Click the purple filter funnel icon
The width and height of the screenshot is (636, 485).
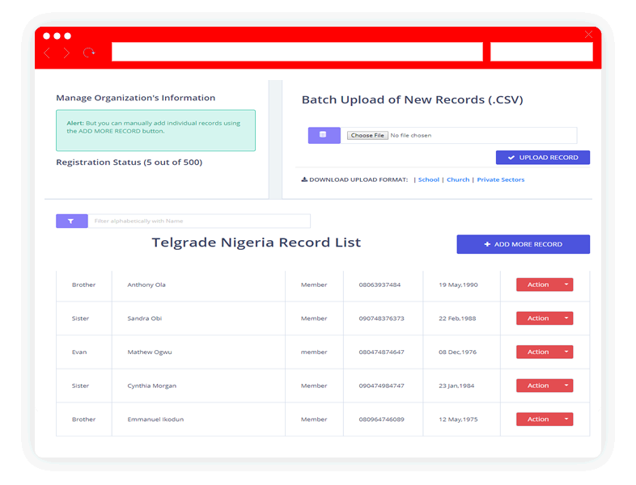point(71,221)
